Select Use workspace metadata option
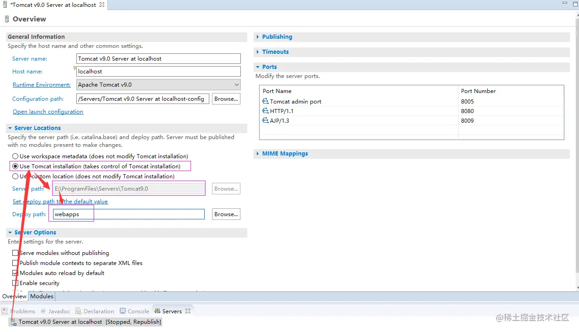This screenshot has width=579, height=332. pyautogui.click(x=16, y=156)
